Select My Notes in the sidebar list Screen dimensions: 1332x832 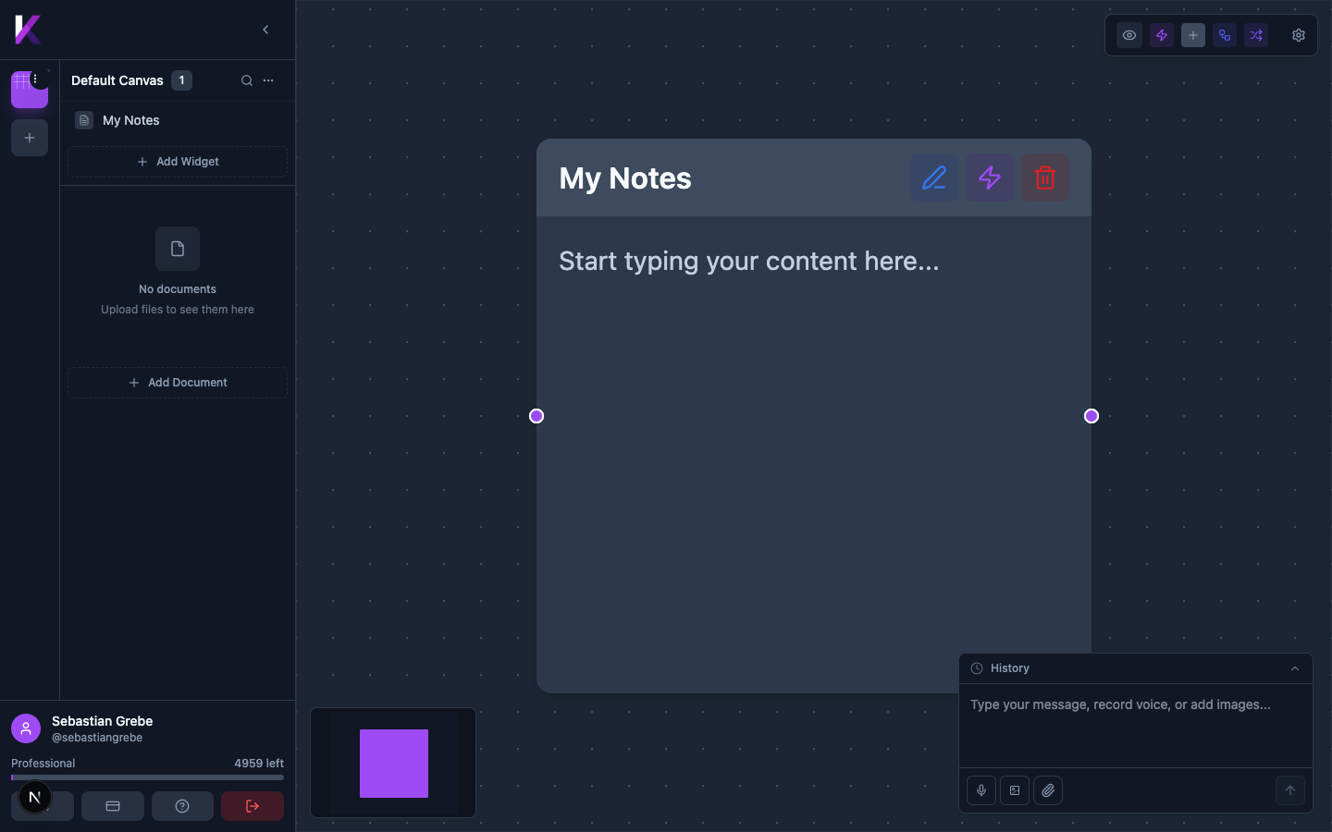click(x=131, y=120)
